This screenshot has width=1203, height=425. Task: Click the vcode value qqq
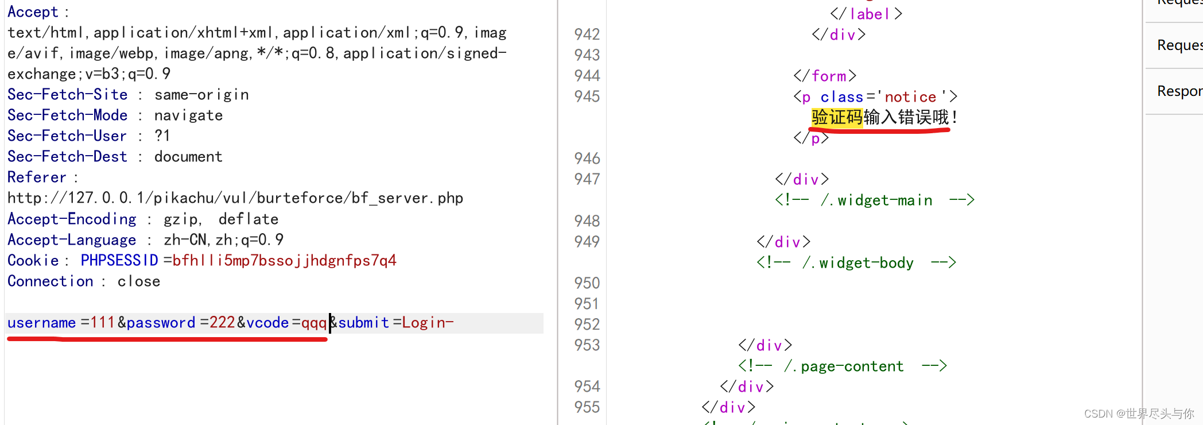coord(314,323)
